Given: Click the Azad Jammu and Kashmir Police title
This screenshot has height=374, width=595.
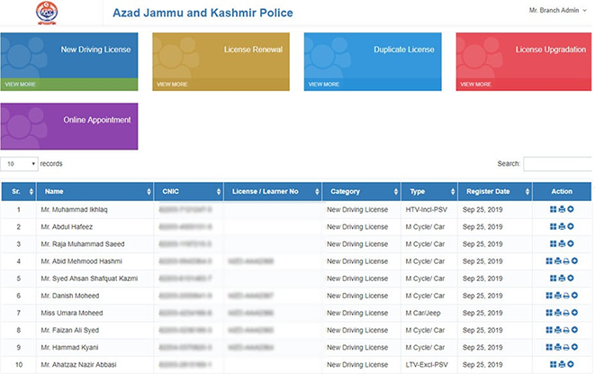Looking at the screenshot, I should pyautogui.click(x=203, y=13).
